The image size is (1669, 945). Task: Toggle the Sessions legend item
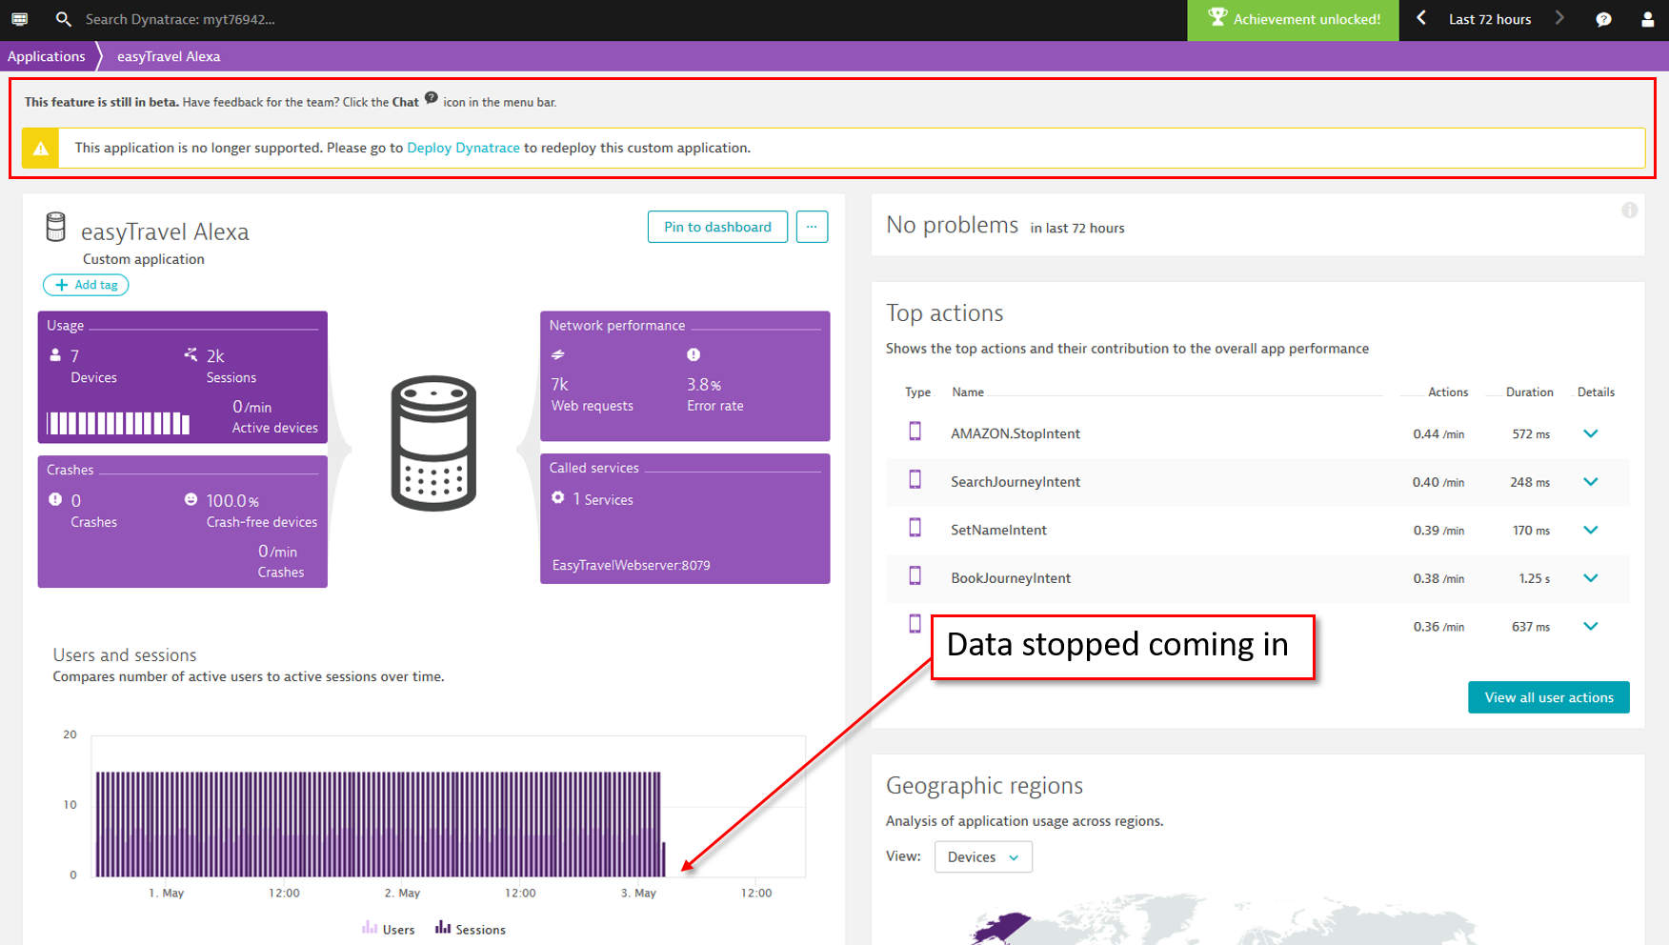coord(471,929)
